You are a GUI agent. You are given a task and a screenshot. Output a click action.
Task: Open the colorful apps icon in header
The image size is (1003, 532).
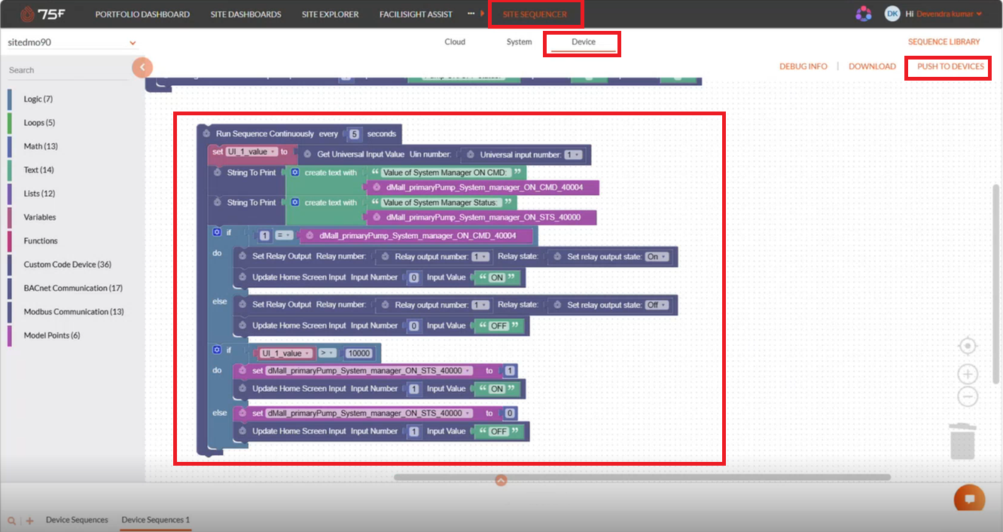tap(864, 14)
